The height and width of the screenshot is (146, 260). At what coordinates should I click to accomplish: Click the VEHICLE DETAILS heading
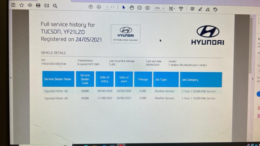click(53, 53)
